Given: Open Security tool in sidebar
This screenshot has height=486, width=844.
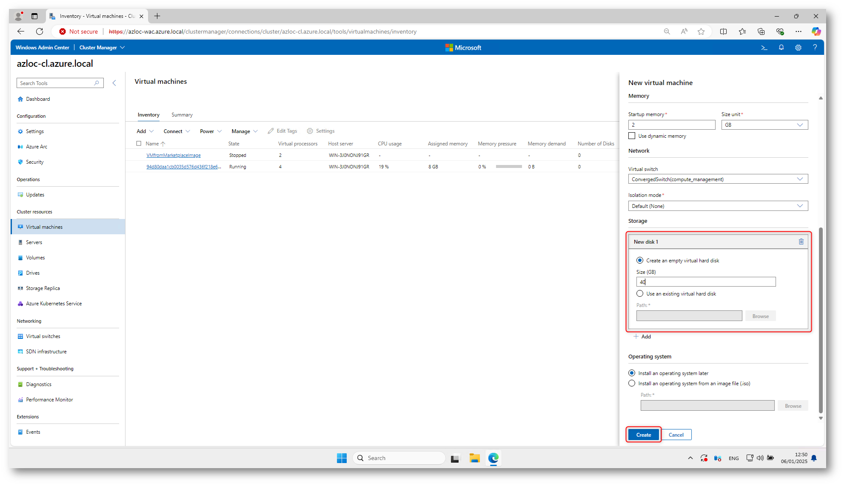Looking at the screenshot, I should [x=34, y=162].
